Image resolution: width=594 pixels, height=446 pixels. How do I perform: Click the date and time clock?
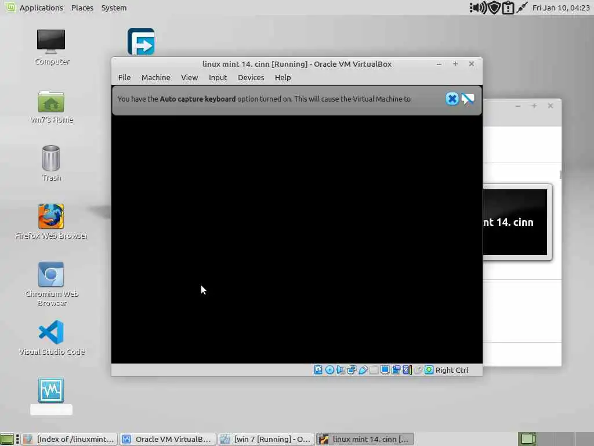coord(561,8)
